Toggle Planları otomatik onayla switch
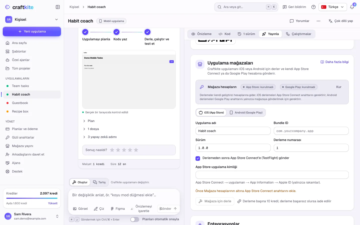This screenshot has width=360, height=225. pyautogui.click(x=135, y=219)
